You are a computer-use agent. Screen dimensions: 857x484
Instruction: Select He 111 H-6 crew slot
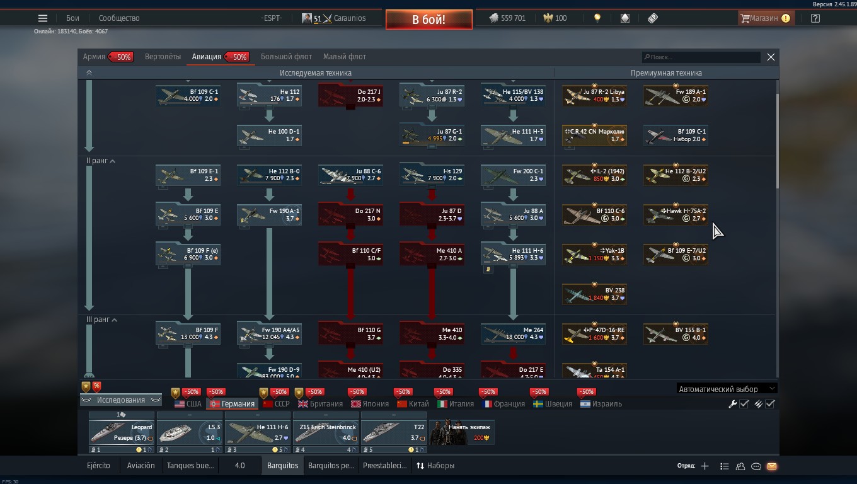tap(258, 432)
